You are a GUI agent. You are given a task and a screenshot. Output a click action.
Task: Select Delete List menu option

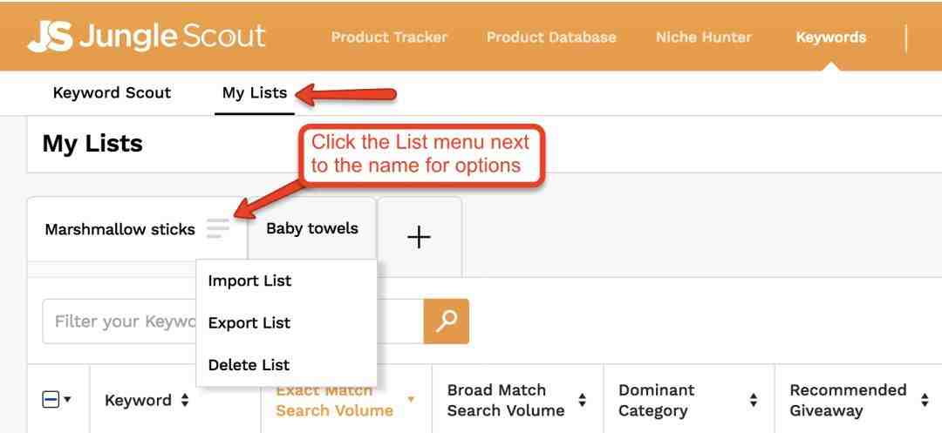pyautogui.click(x=249, y=364)
